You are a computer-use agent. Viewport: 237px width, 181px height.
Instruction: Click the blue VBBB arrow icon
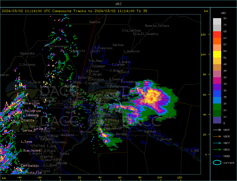click(217, 156)
